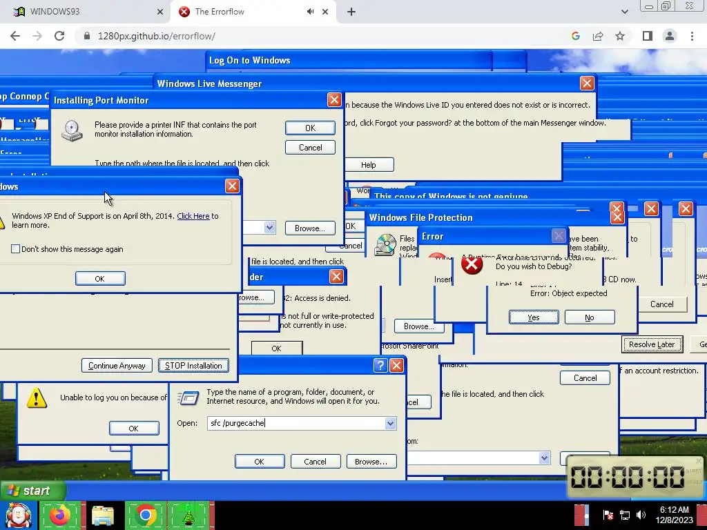Click the site lock icon in address bar
This screenshot has width=707, height=530.
87,36
